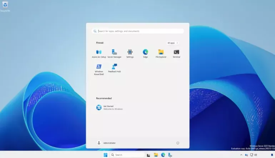Show All apps list
This screenshot has width=275, height=158.
(x=172, y=43)
